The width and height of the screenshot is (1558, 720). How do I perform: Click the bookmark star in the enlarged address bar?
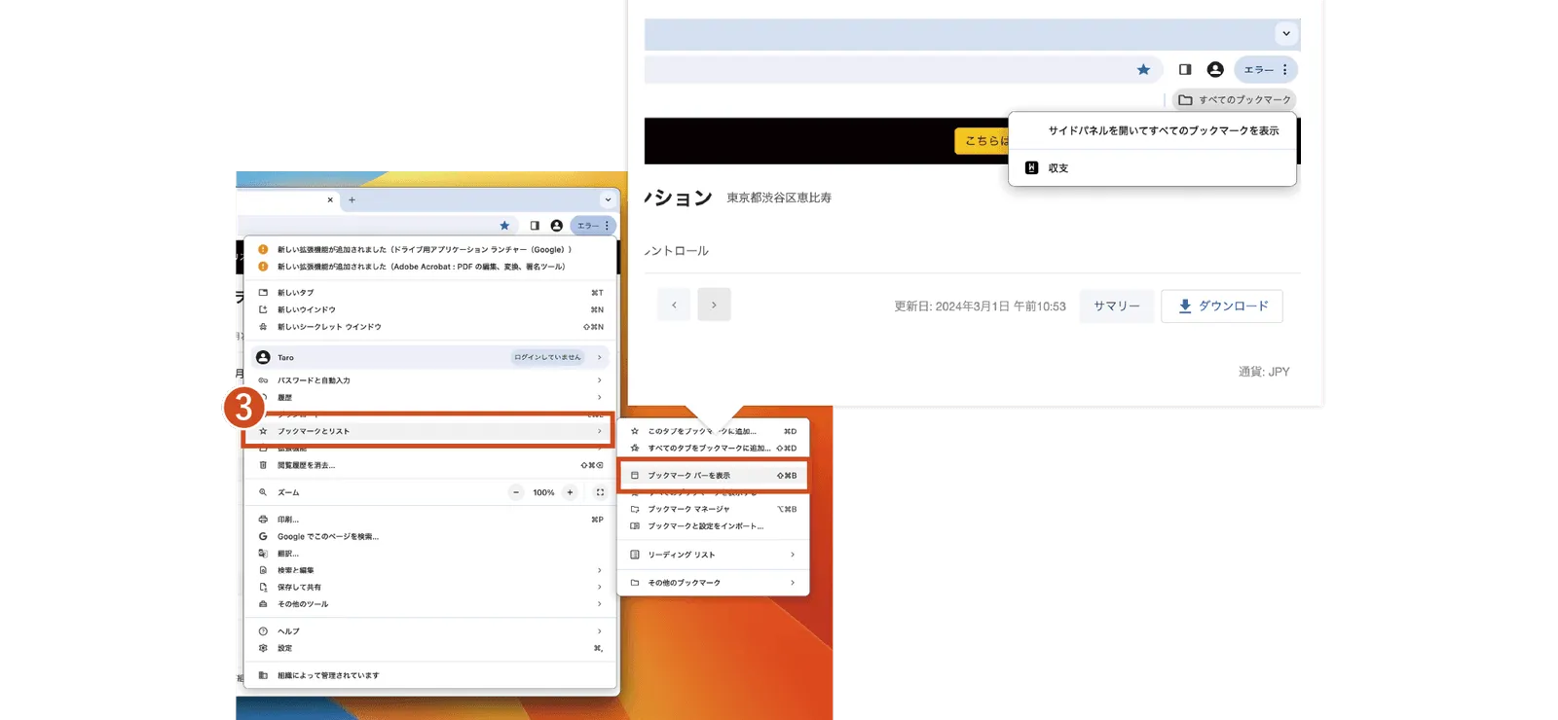pyautogui.click(x=1143, y=69)
